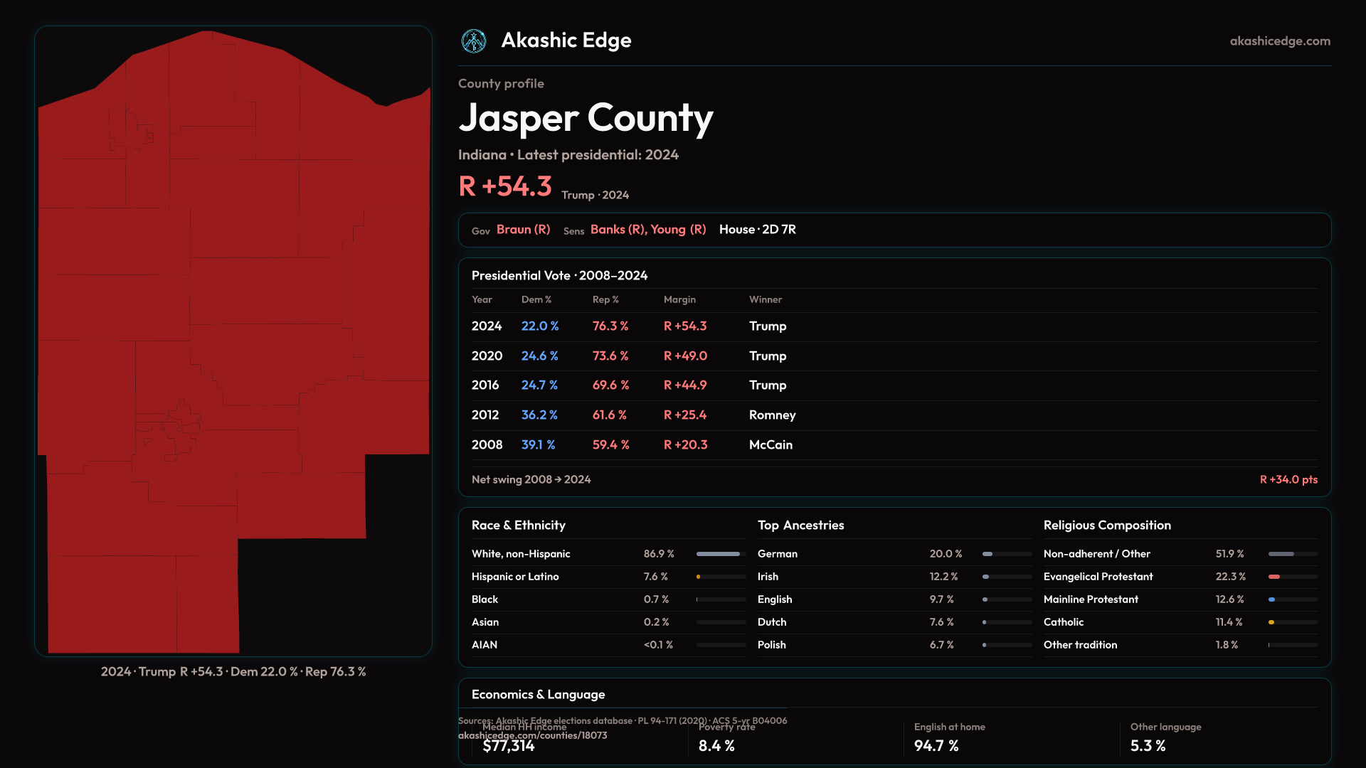Image resolution: width=1366 pixels, height=768 pixels.
Task: Click the R +54.3 headline margin
Action: point(504,187)
